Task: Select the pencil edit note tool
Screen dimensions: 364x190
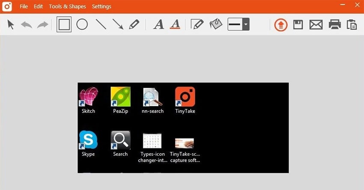Action: 197,24
